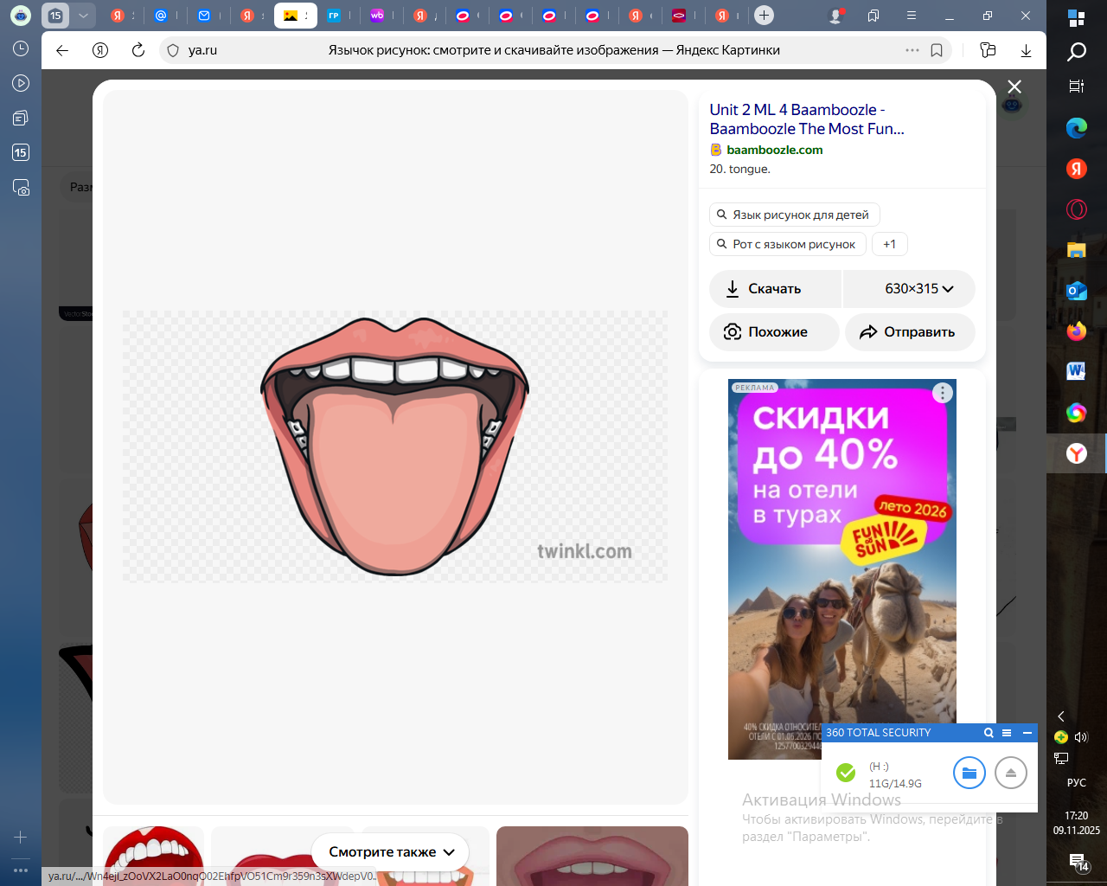
Task: Open the browser downloads panel
Action: (1026, 50)
